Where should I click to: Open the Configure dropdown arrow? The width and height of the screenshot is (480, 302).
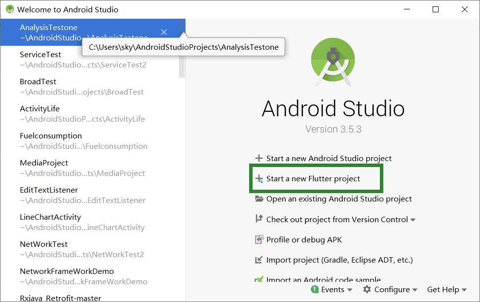415,290
